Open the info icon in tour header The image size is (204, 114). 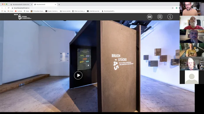pyautogui.click(x=170, y=17)
